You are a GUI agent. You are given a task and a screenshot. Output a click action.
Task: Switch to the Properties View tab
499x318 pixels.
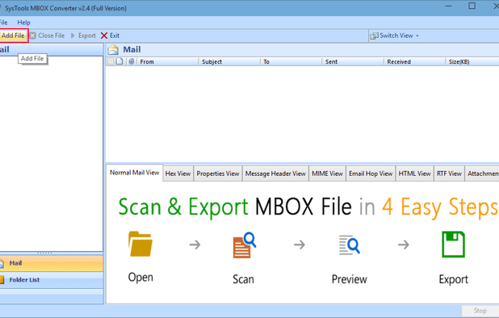pyautogui.click(x=218, y=174)
